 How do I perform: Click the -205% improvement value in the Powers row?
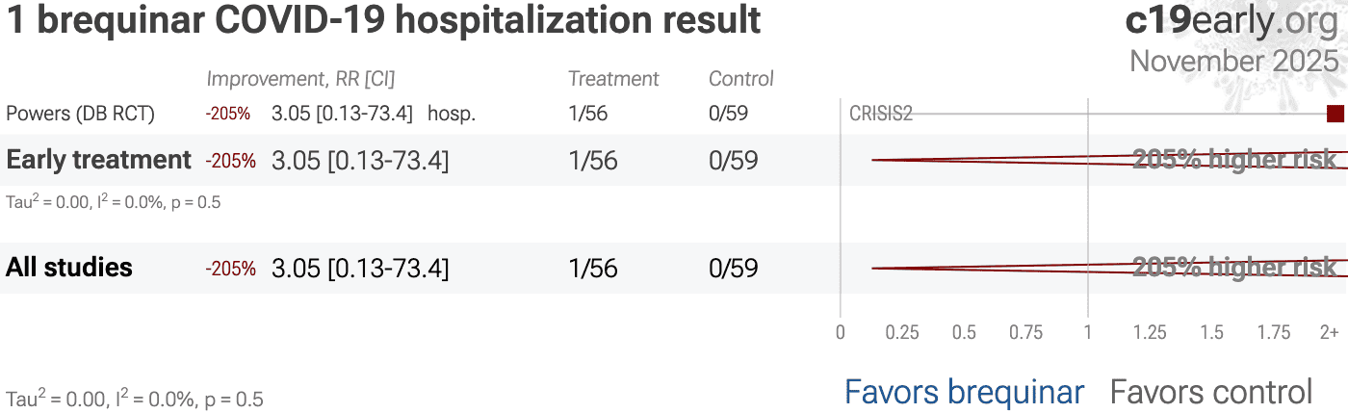pyautogui.click(x=227, y=115)
